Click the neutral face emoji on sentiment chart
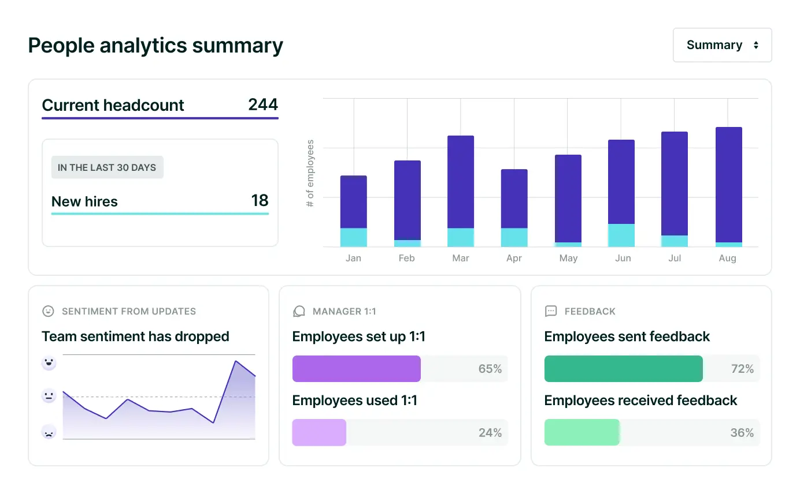The height and width of the screenshot is (494, 800). click(49, 396)
